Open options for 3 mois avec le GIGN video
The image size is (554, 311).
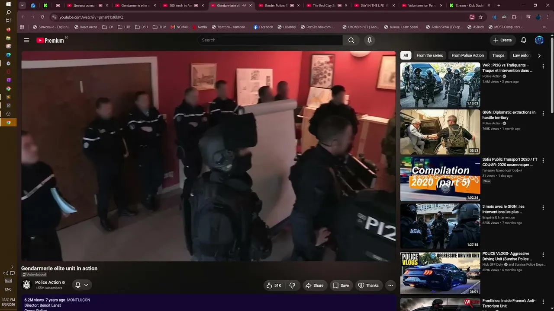[x=543, y=208]
